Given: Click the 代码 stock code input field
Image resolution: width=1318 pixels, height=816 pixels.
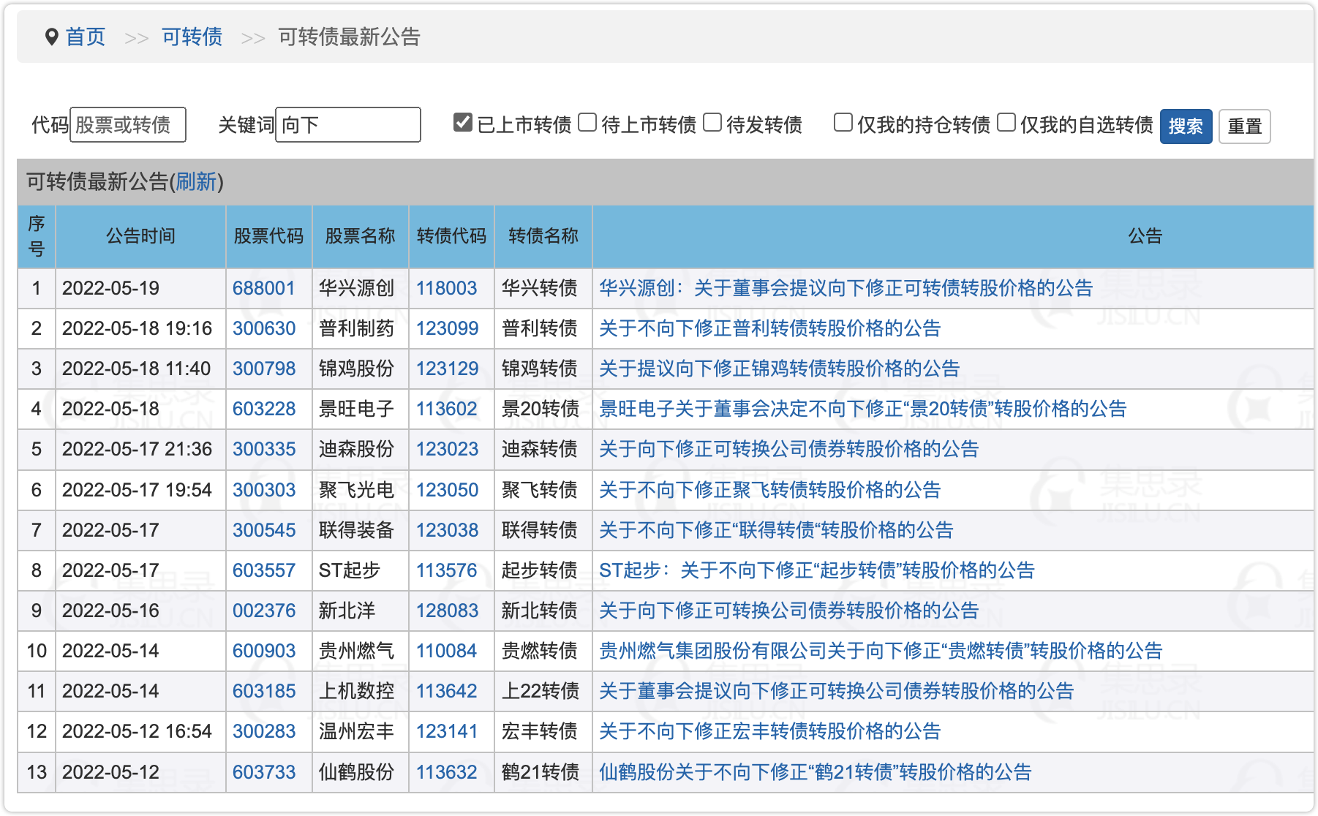Looking at the screenshot, I should point(128,125).
